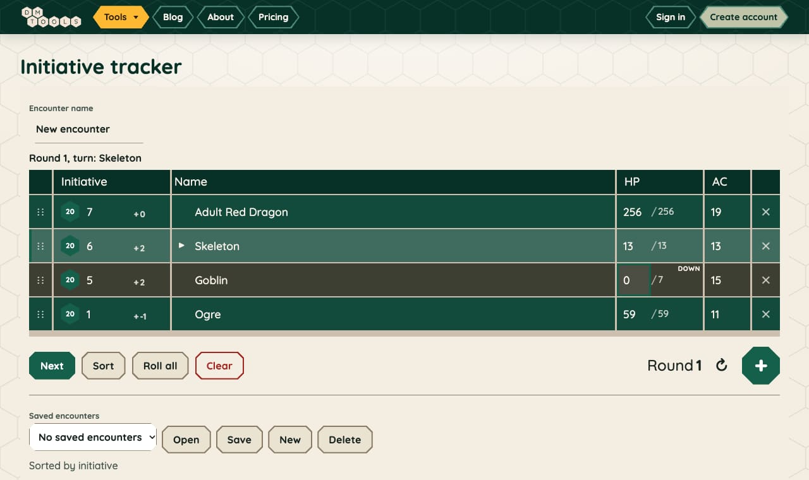Open the selected saved encounter
Image resolution: width=809 pixels, height=480 pixels.
coord(186,440)
